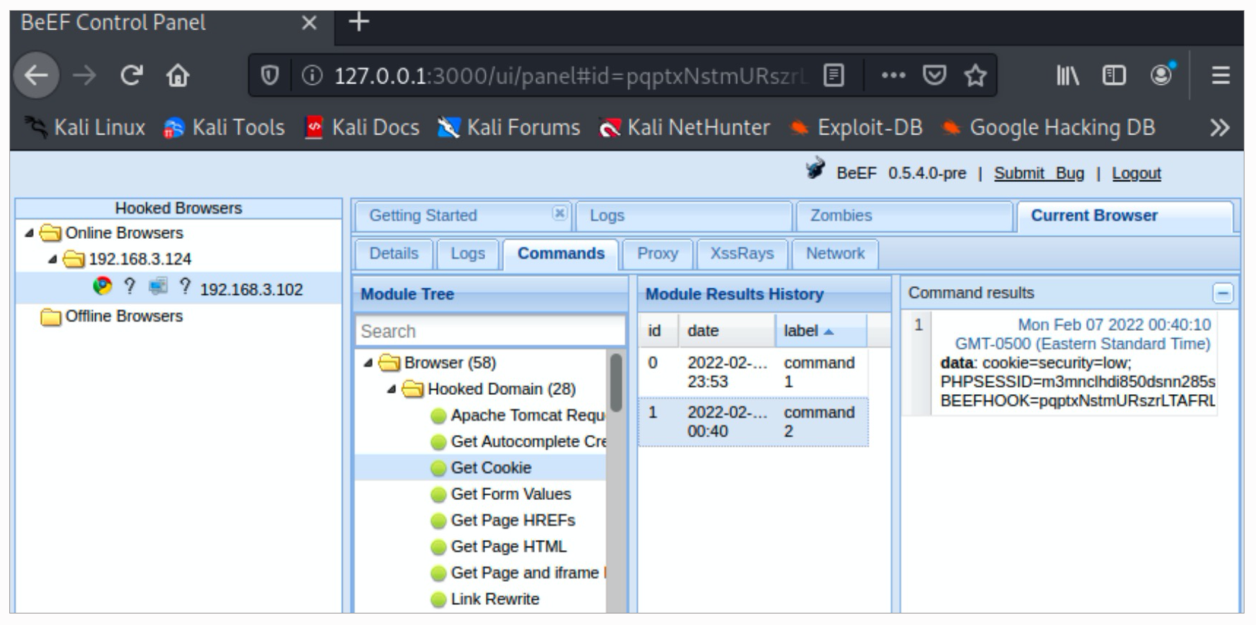Toggle reader view icon in address bar
Image resolution: width=1256 pixels, height=625 pixels.
click(x=833, y=75)
